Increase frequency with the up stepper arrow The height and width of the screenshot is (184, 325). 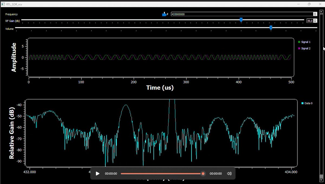tap(315, 13)
